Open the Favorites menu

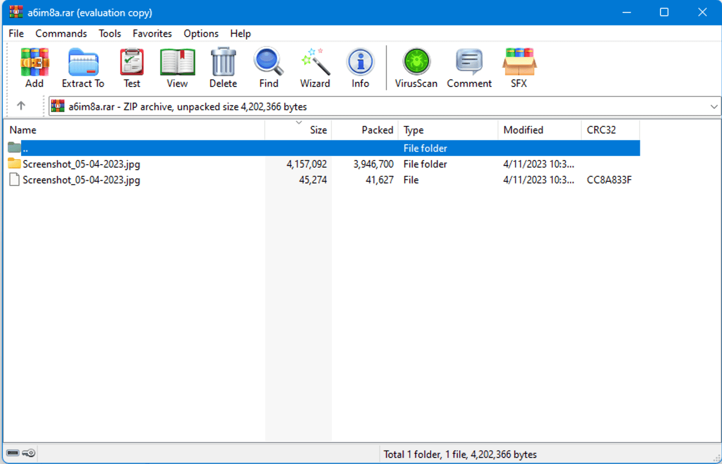(152, 34)
